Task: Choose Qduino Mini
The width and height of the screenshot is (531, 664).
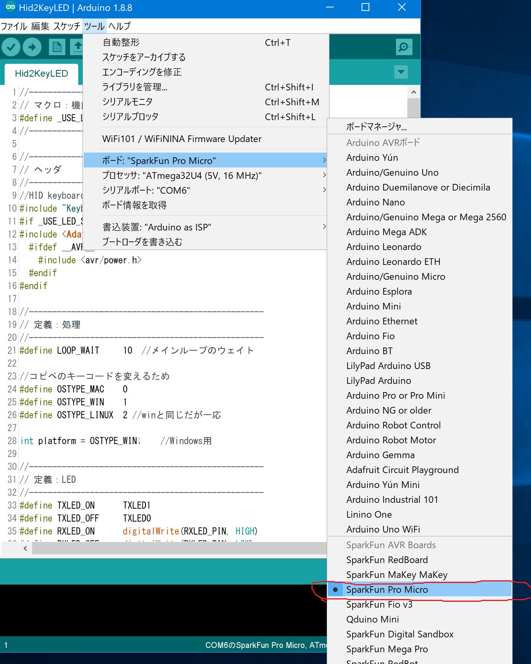Action: [419, 619]
